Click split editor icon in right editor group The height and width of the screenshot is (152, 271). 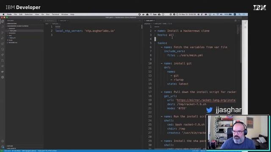click(x=235, y=21)
